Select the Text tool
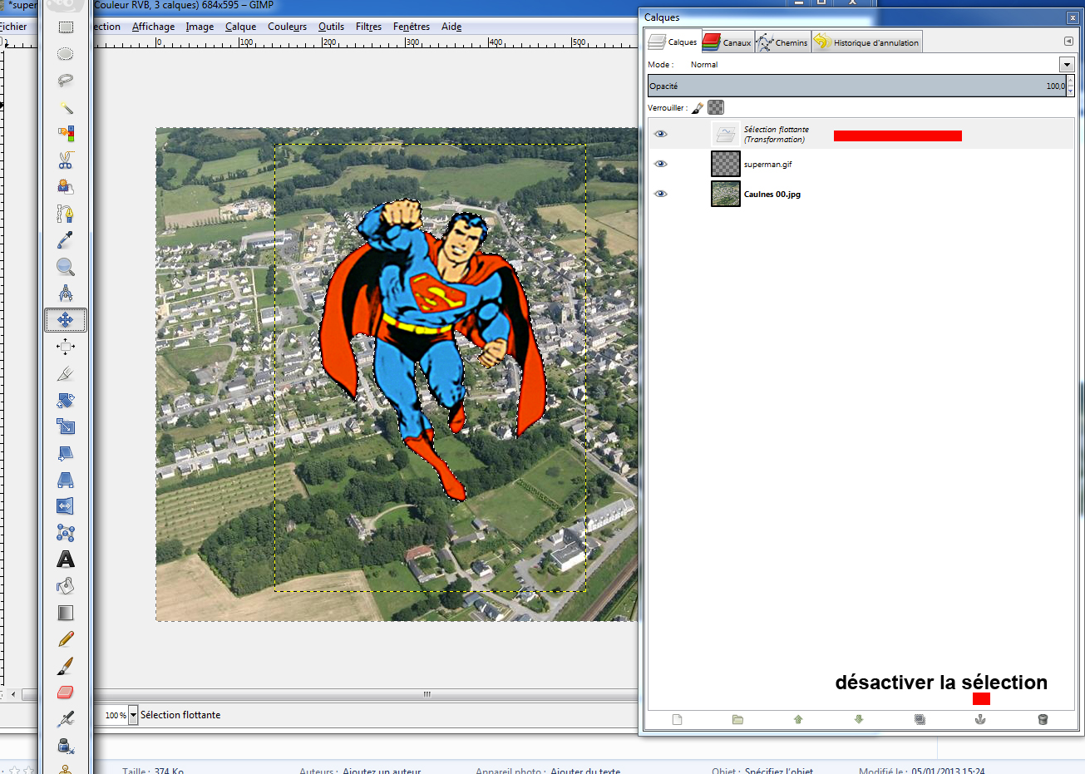The width and height of the screenshot is (1085, 774). pyautogui.click(x=66, y=560)
